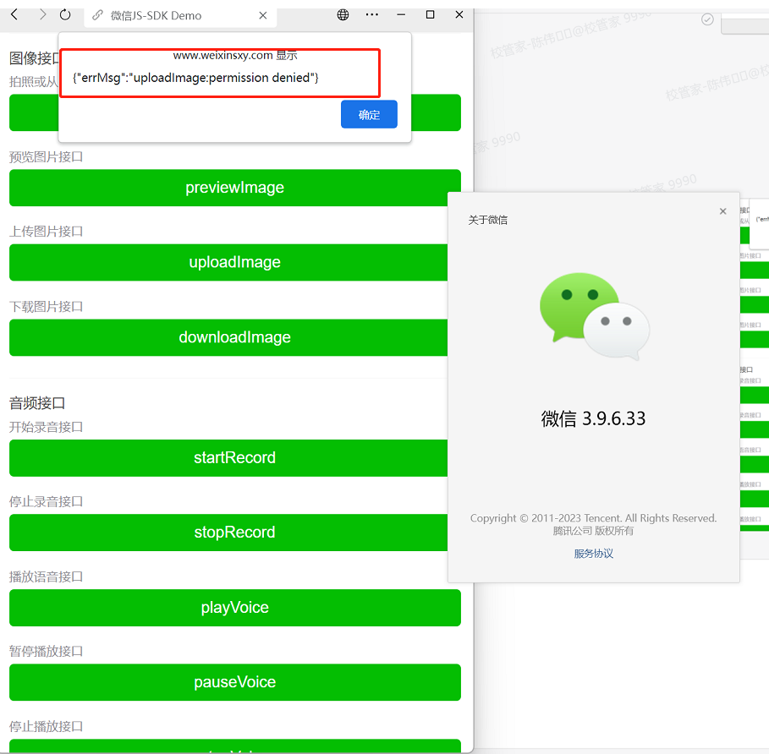Viewport: 769px width, 754px height.
Task: Click the 音频接口 section heading
Action: [37, 403]
